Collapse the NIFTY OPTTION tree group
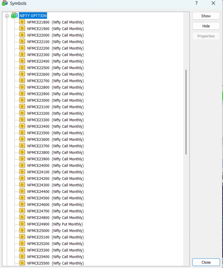Viewport: 223px width, 268px height. pyautogui.click(x=7, y=16)
